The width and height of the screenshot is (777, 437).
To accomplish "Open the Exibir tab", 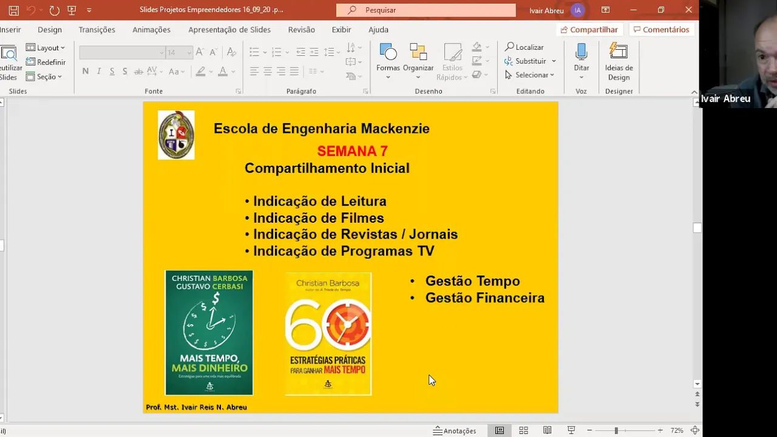I will (x=342, y=30).
